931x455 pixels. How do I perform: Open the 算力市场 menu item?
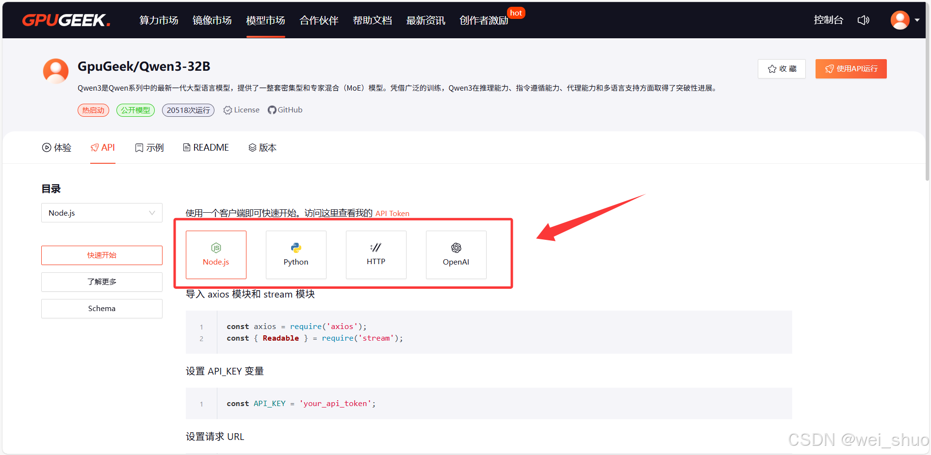click(159, 20)
